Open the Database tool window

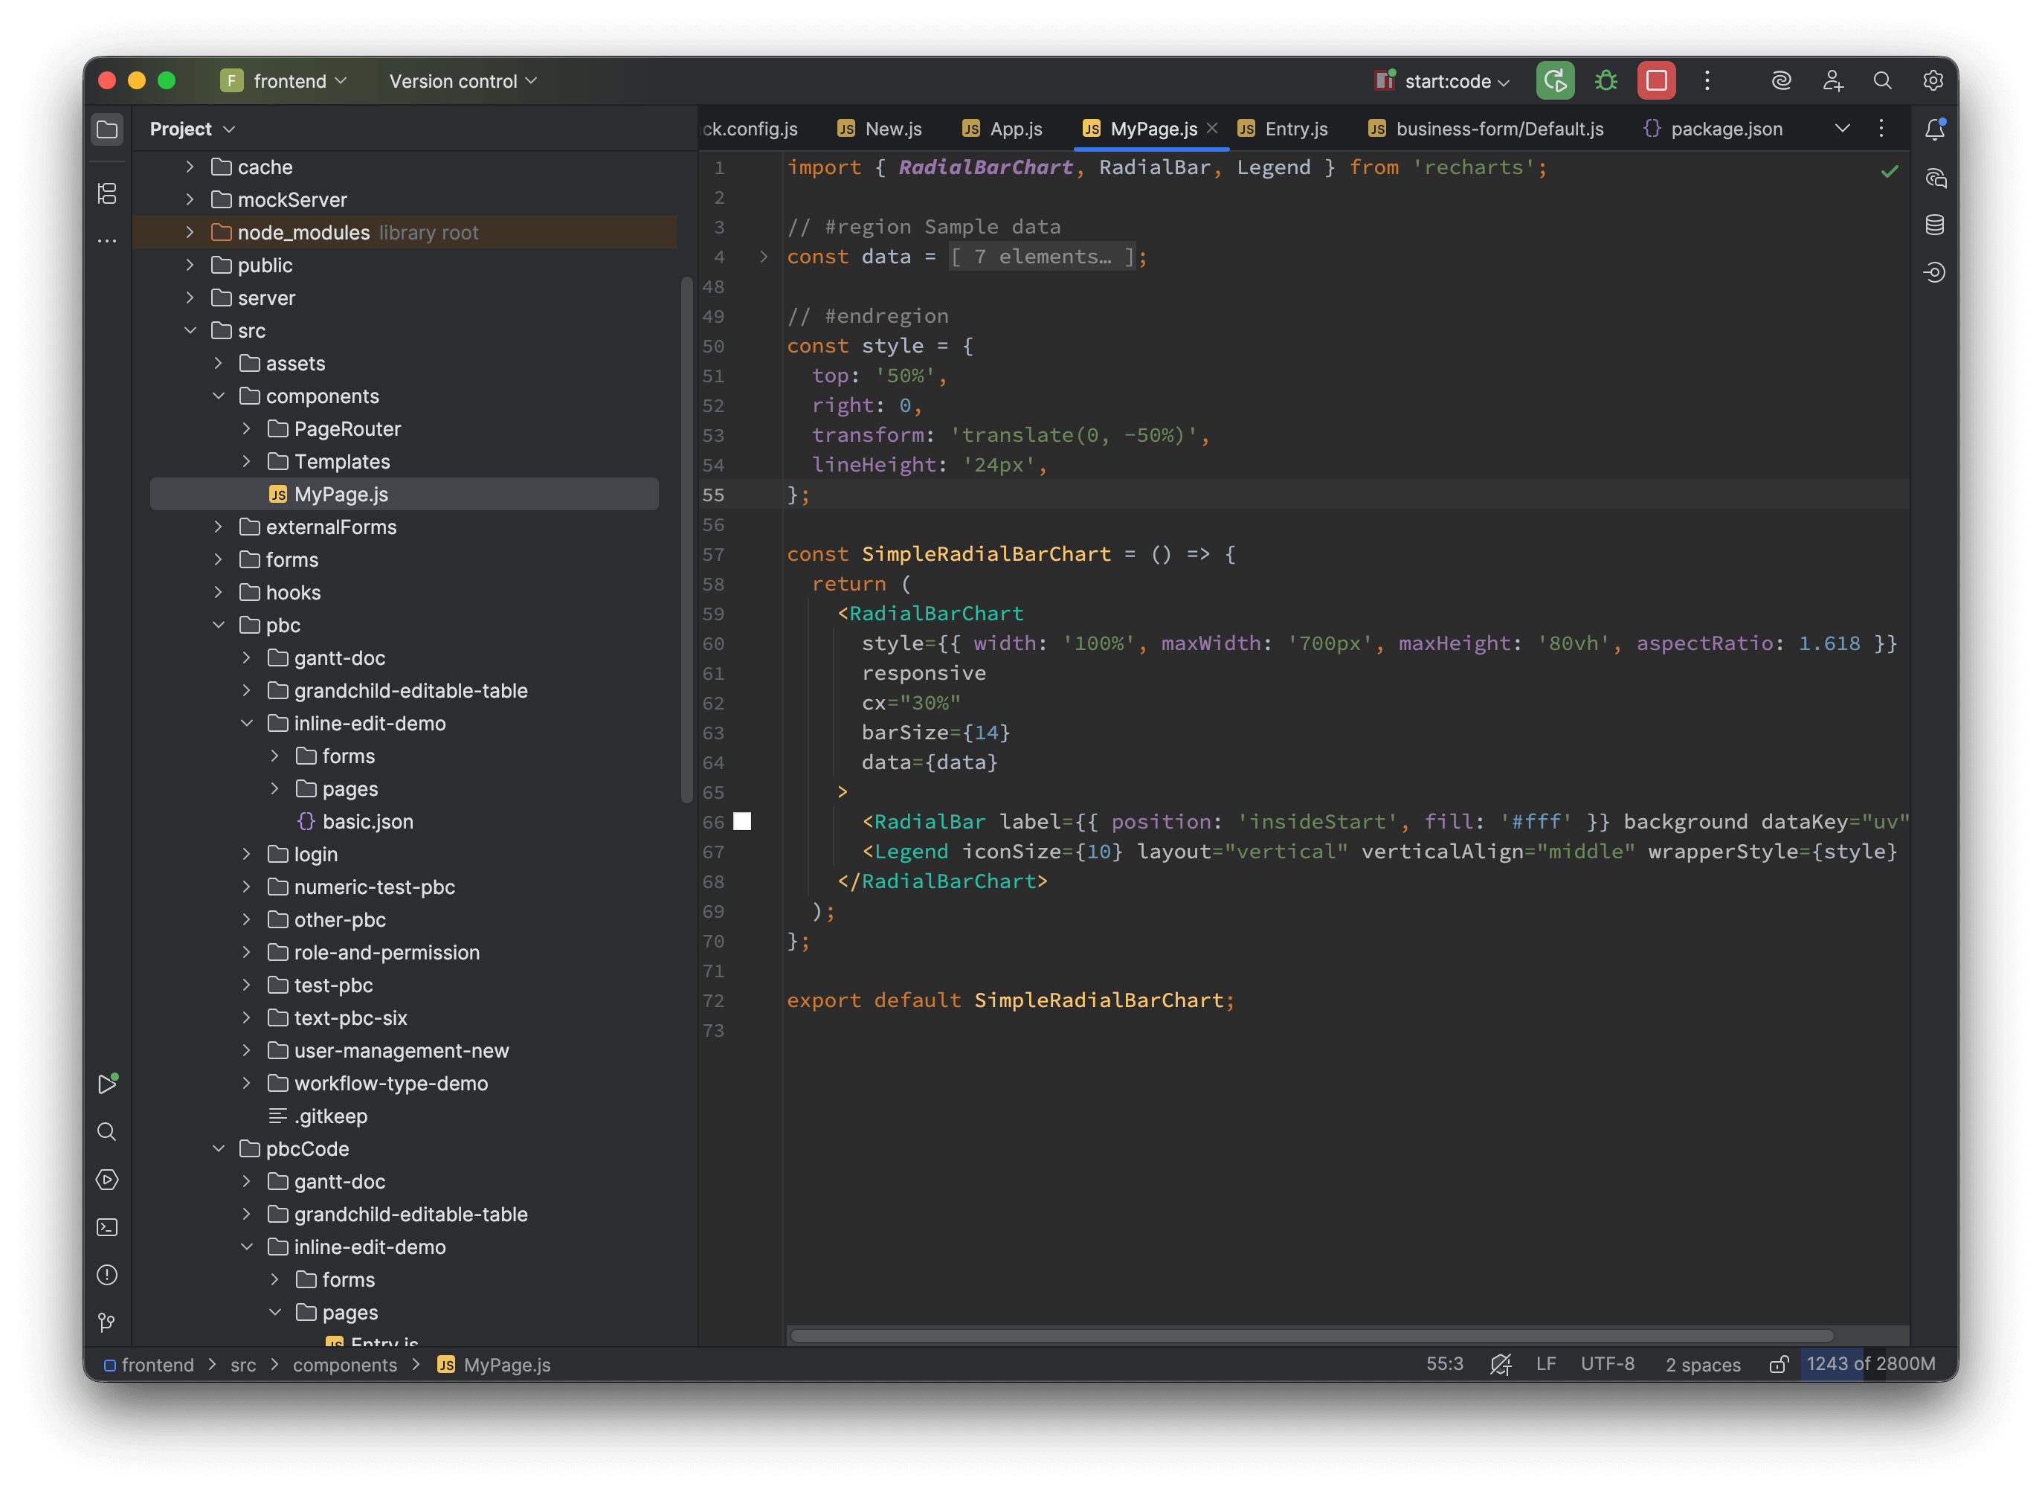[x=1935, y=225]
